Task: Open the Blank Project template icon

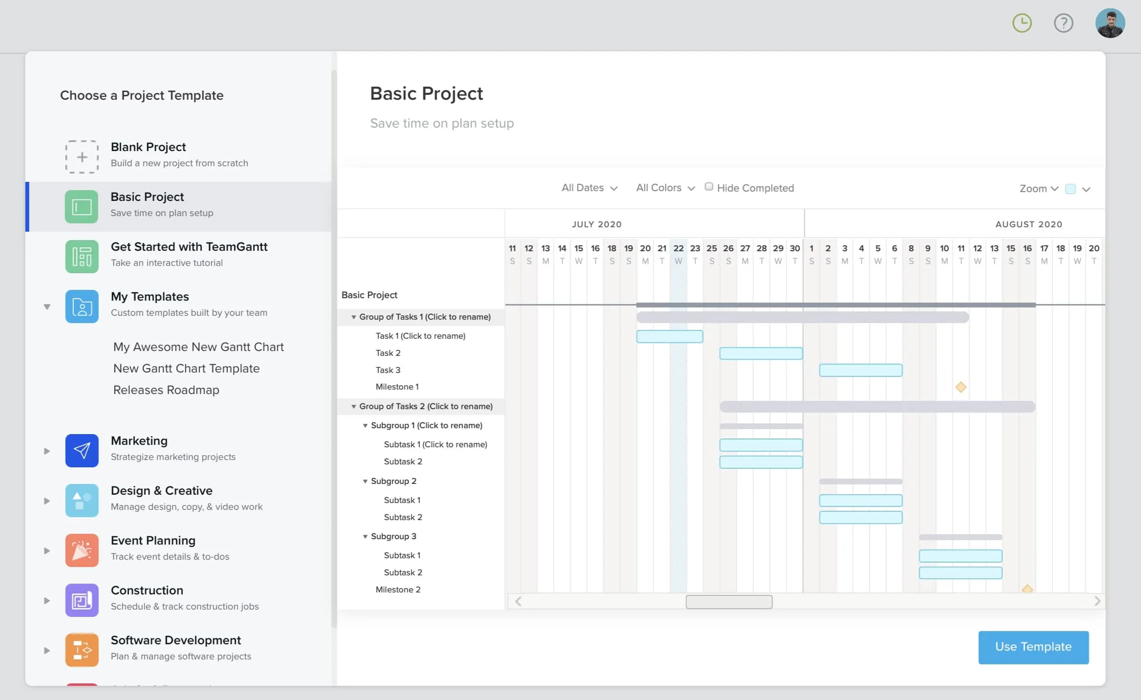Action: tap(82, 156)
